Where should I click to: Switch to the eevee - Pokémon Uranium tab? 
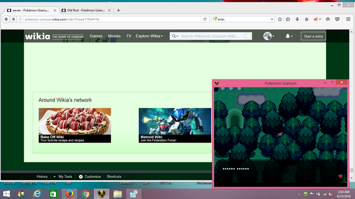31,11
